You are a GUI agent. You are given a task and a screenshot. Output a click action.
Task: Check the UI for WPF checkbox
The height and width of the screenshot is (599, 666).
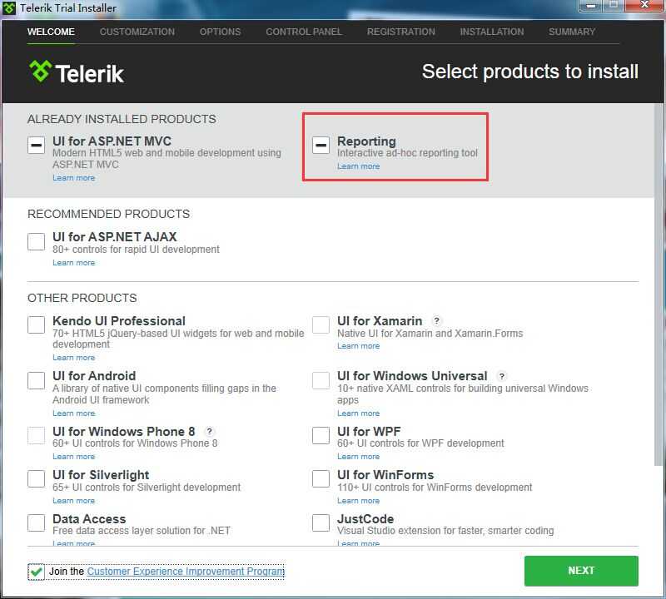[x=321, y=436]
